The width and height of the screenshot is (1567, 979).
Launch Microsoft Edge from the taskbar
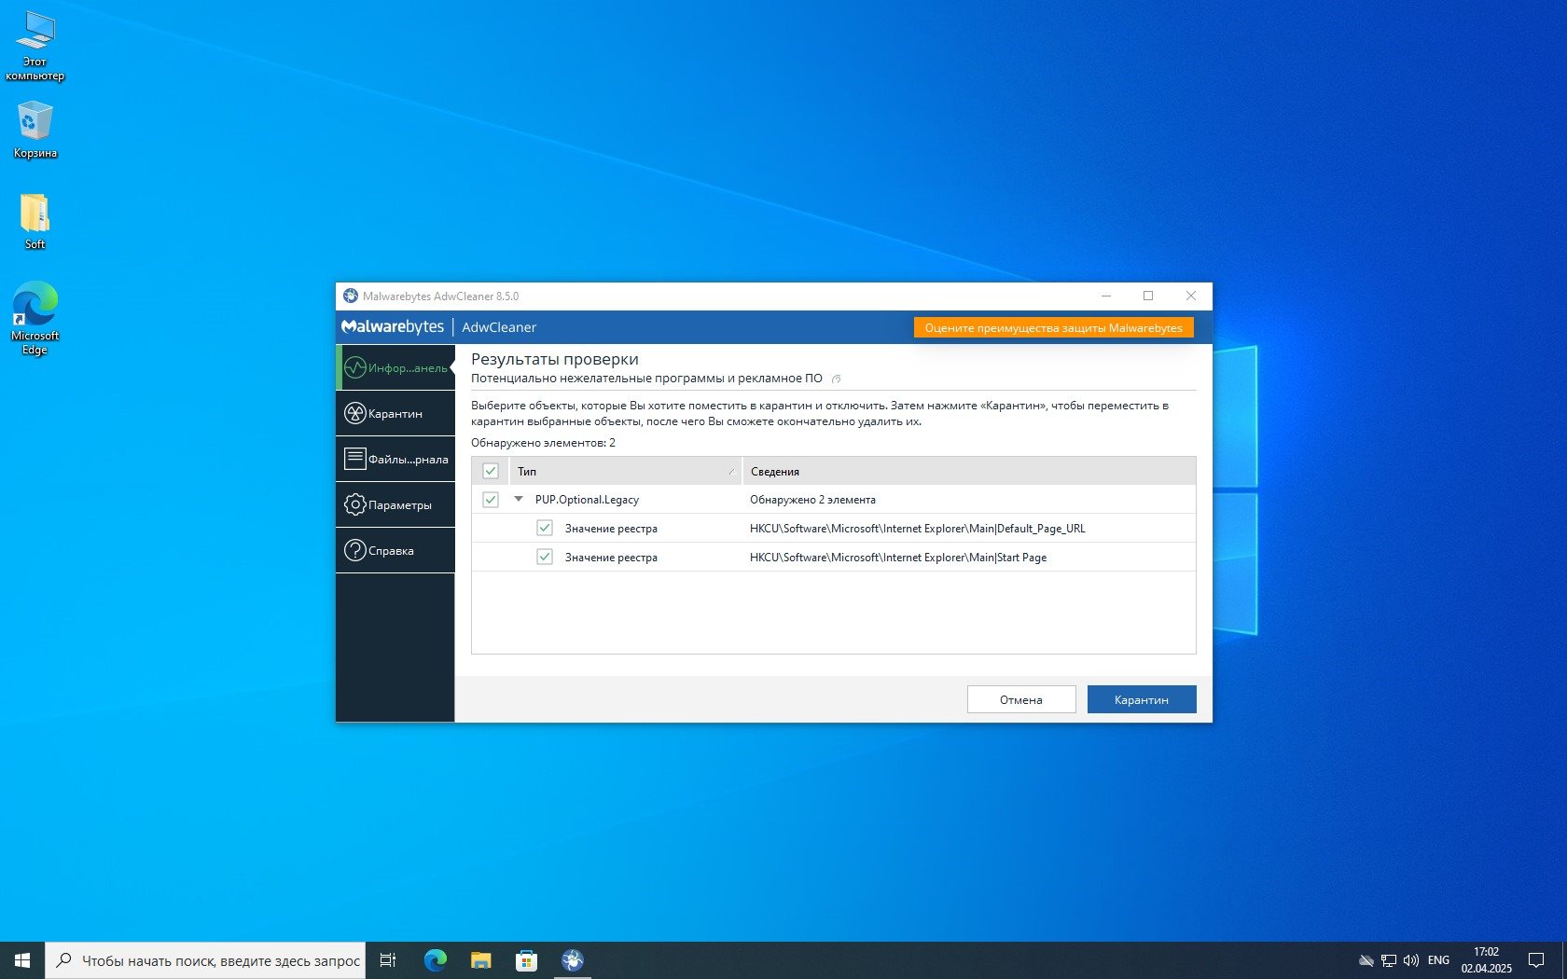point(435,959)
